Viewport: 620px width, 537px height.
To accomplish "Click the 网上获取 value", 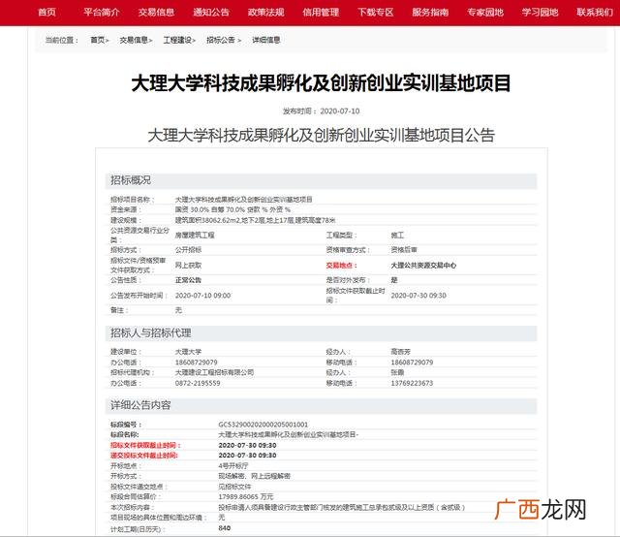I will tap(188, 266).
